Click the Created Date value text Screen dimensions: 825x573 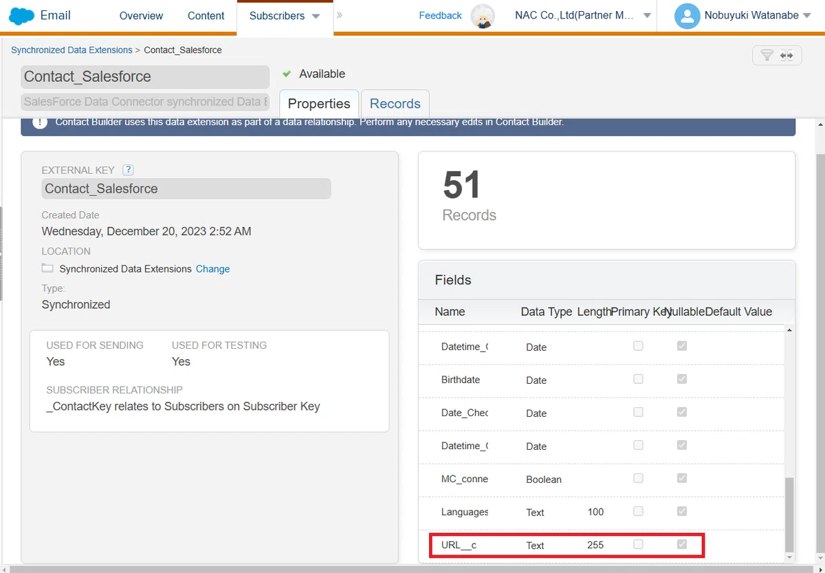pos(146,231)
